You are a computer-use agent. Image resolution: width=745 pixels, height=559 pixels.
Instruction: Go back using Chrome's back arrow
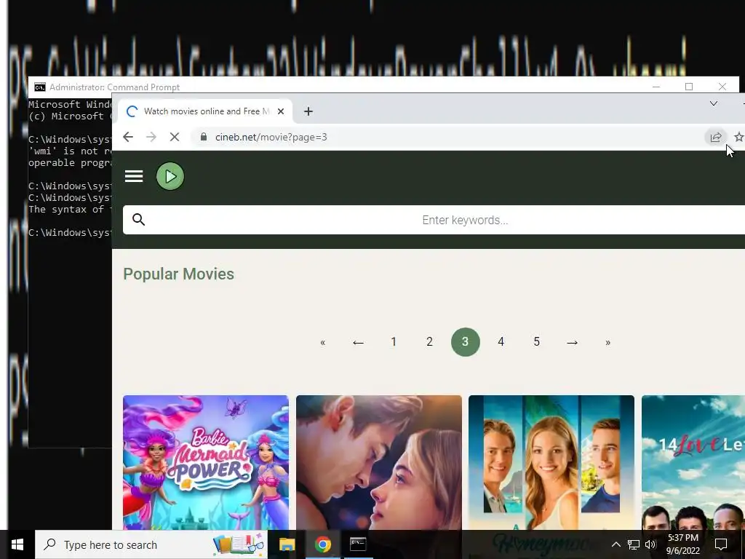[128, 137]
